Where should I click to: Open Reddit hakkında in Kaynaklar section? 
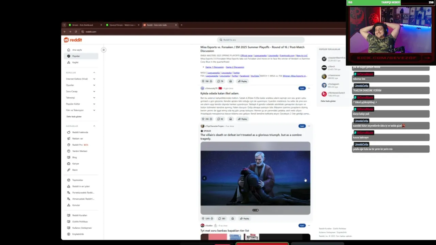coord(81,132)
